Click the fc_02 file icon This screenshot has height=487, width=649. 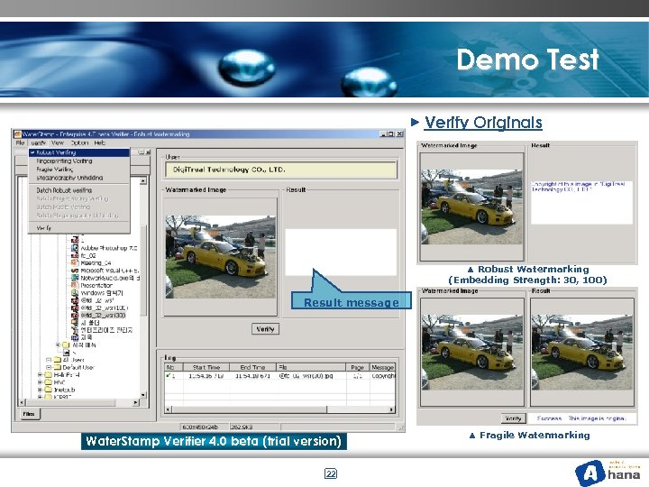pyautogui.click(x=75, y=255)
